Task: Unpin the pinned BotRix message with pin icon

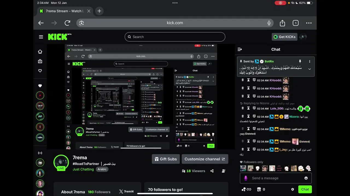Action: 300,62
